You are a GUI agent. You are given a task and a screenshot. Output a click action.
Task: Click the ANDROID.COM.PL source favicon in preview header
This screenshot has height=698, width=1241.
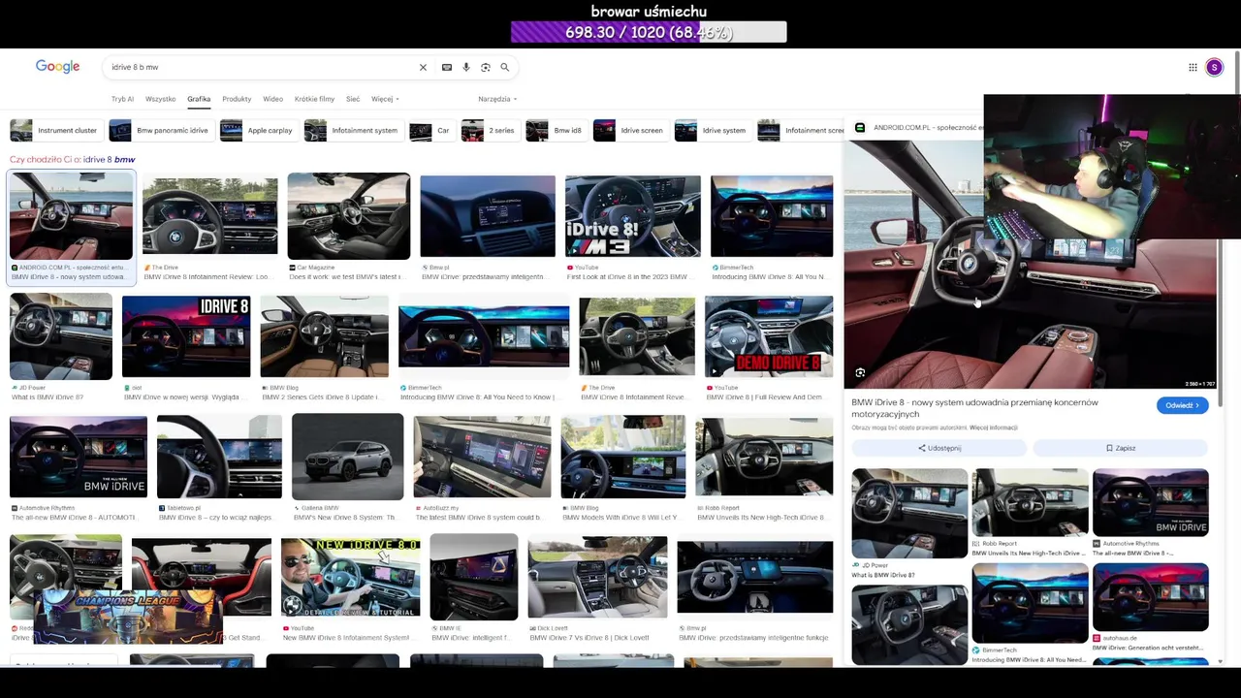click(x=860, y=128)
